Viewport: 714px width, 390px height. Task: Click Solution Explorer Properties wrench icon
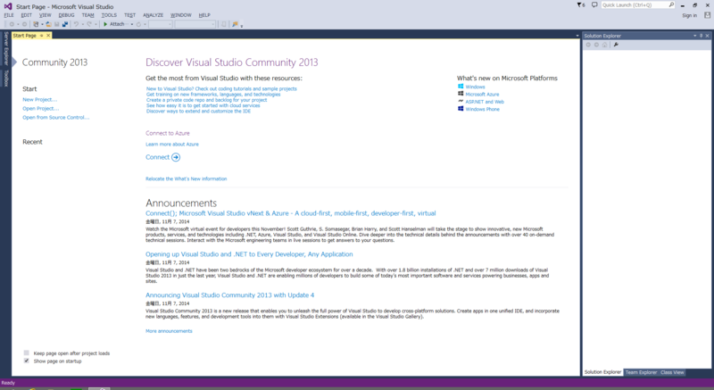[616, 45]
